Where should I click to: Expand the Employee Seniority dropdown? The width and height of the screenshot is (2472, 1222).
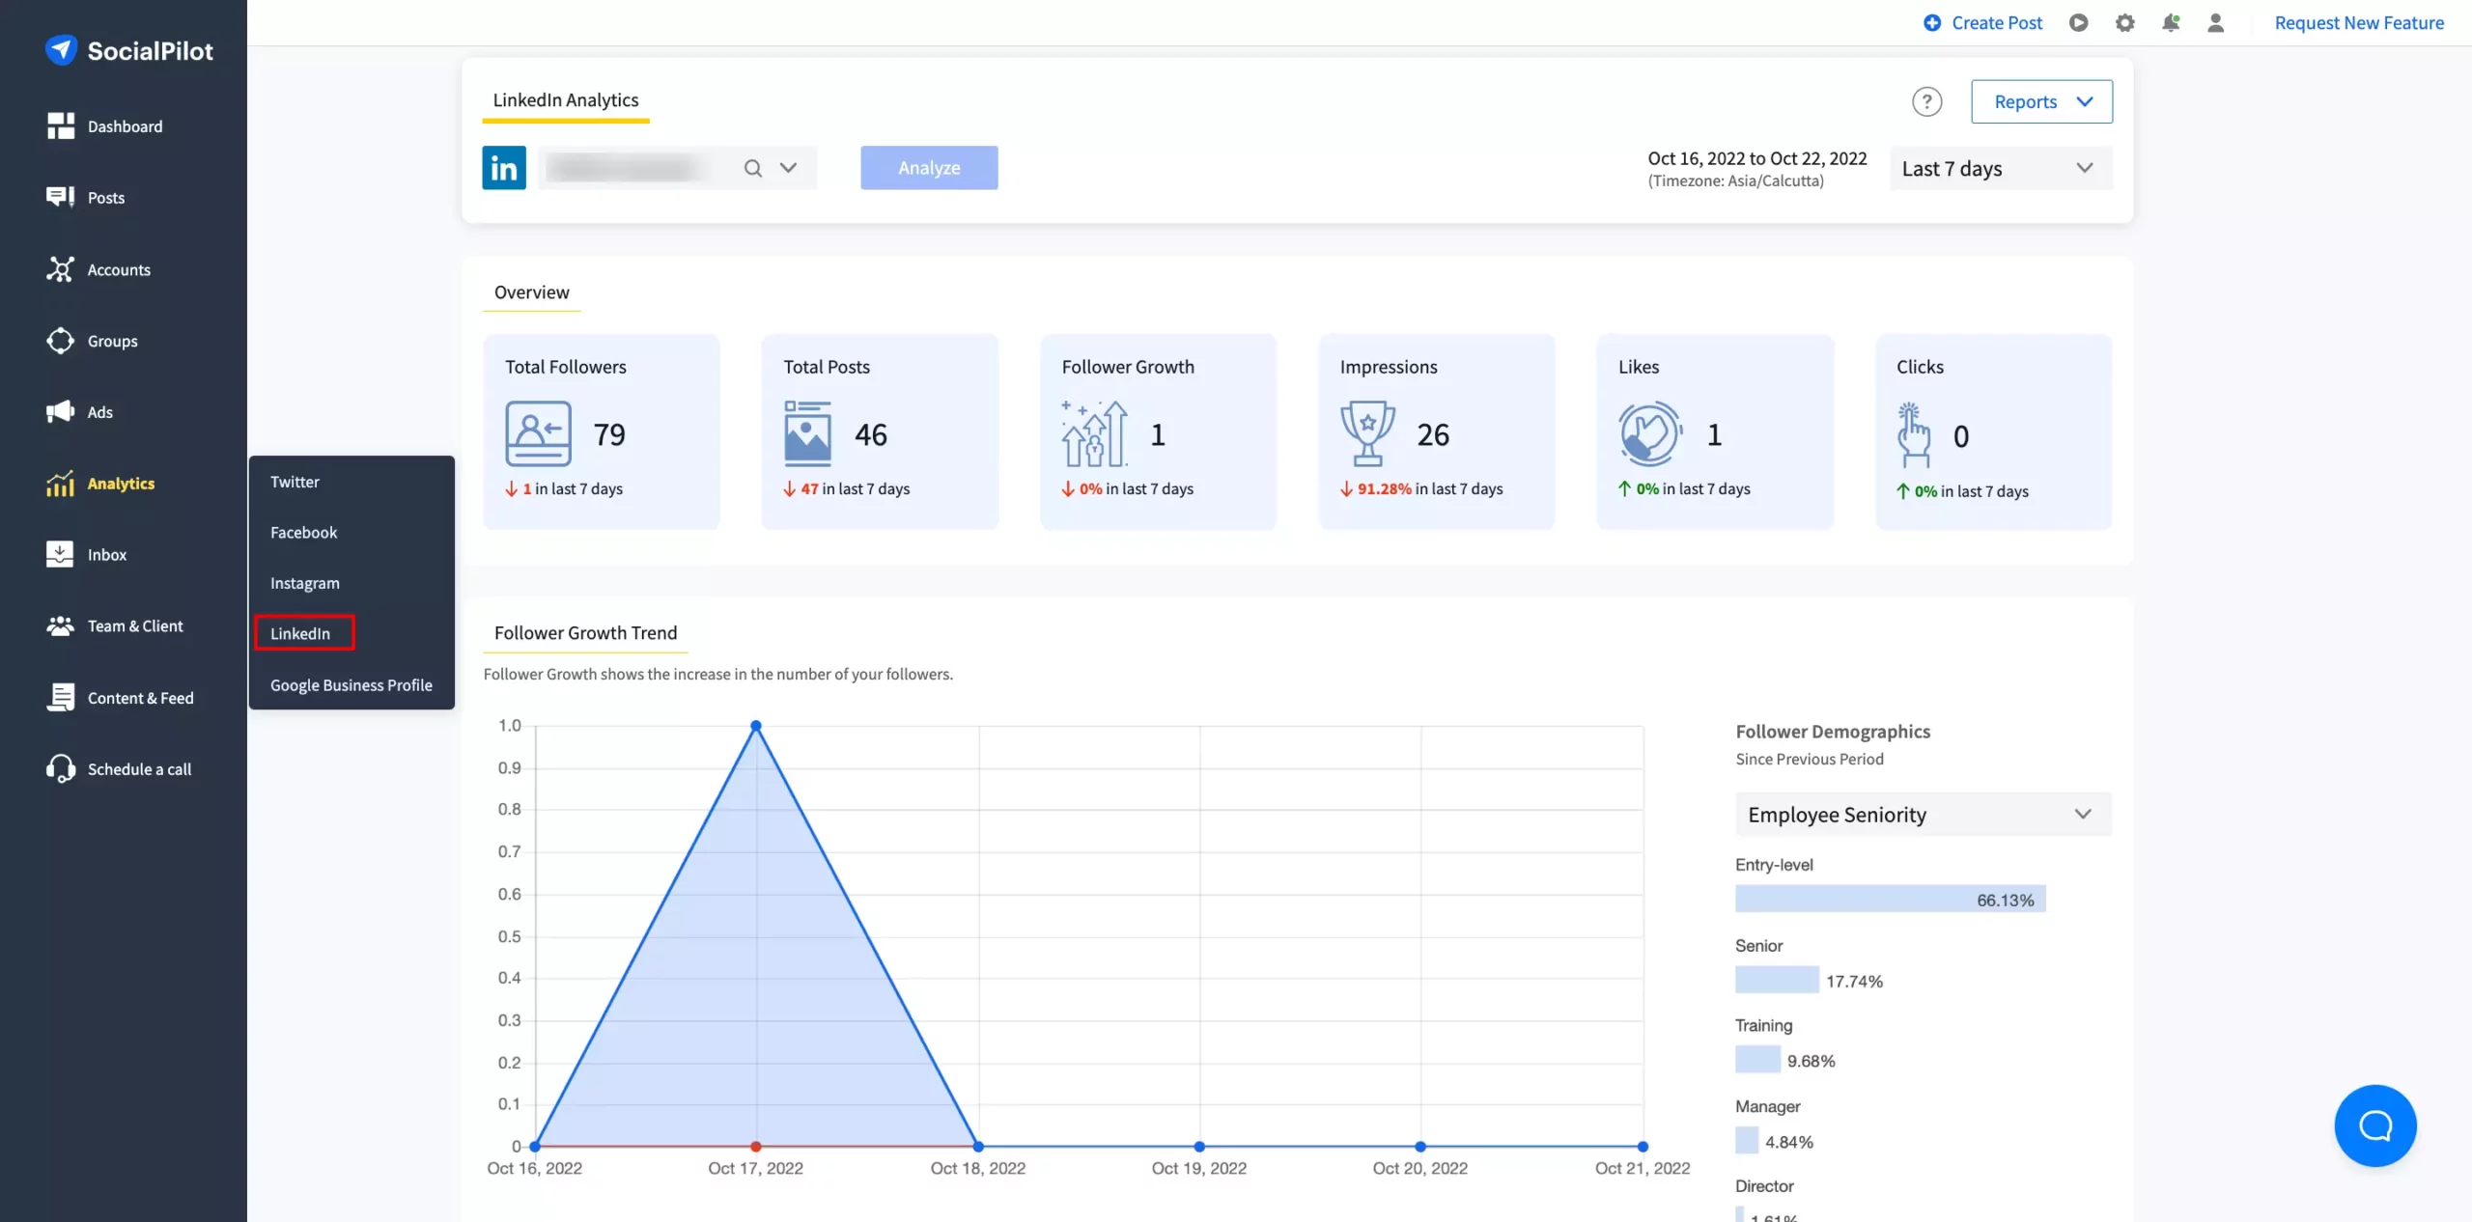click(1923, 815)
